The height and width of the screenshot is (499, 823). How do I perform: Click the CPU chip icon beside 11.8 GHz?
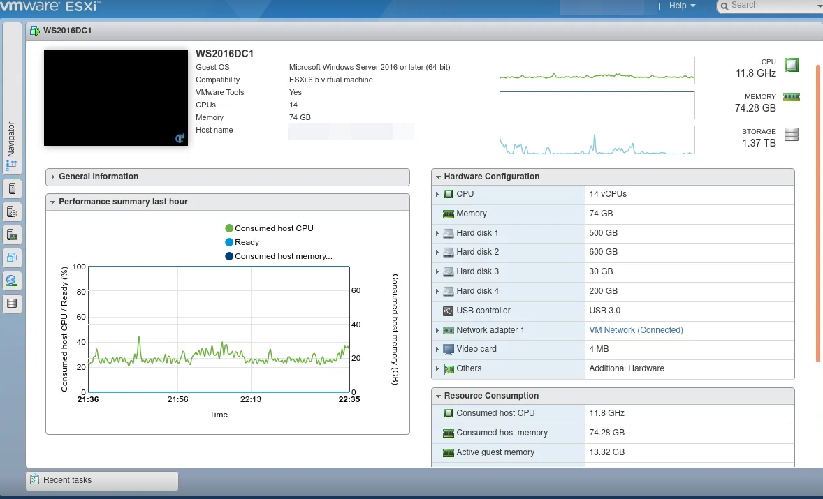(x=792, y=65)
